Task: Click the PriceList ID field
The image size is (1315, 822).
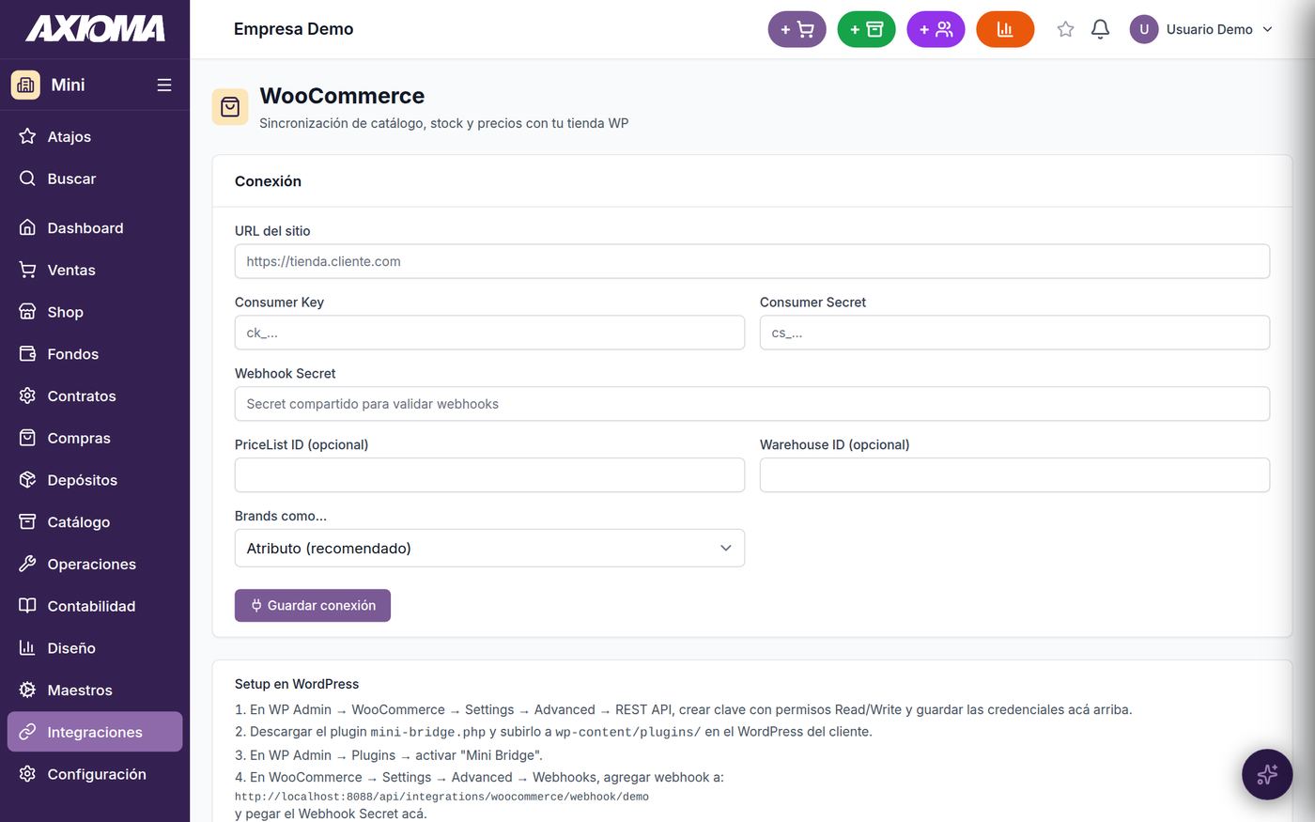Action: [489, 475]
